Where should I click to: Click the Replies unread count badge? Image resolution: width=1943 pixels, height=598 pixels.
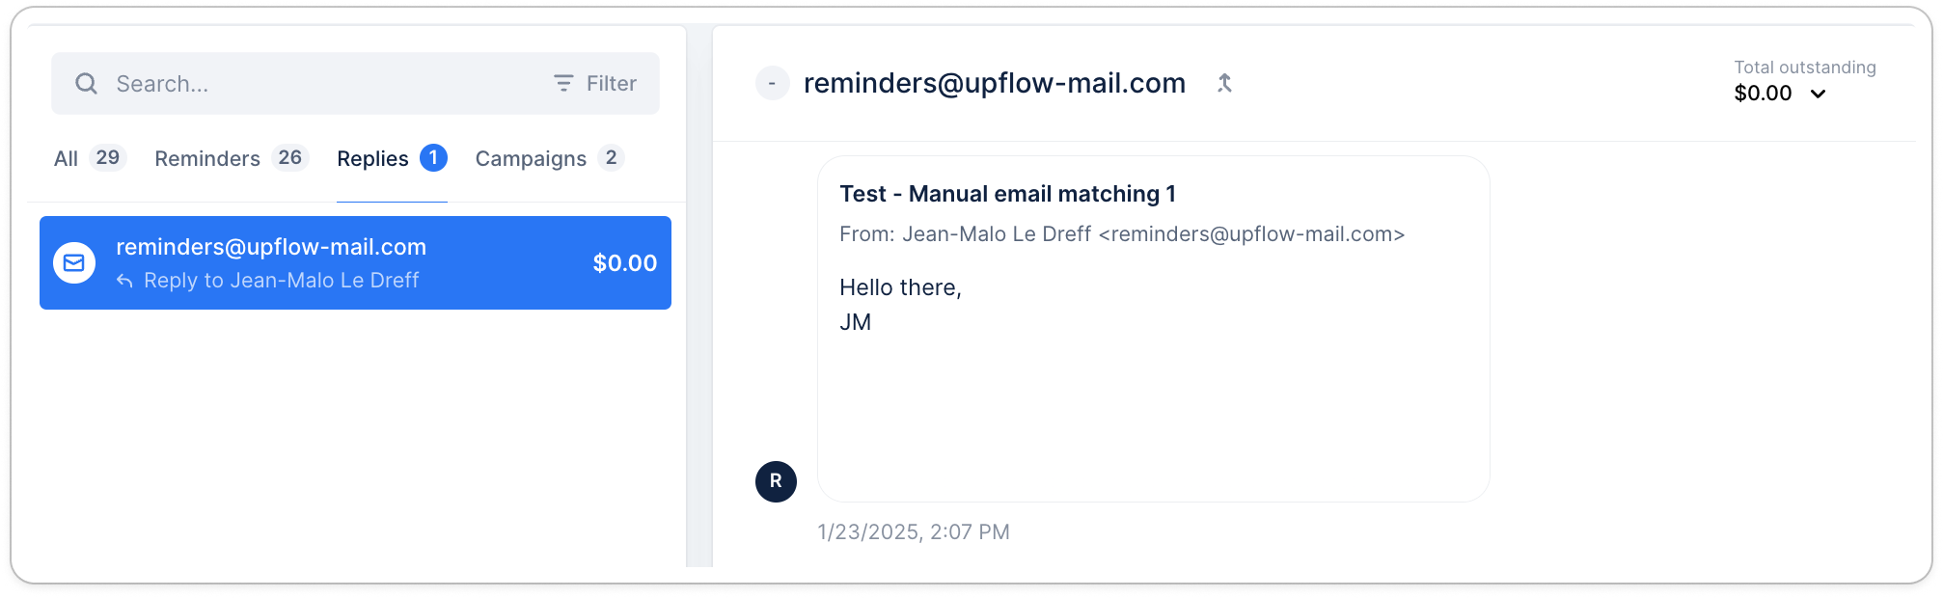[433, 157]
